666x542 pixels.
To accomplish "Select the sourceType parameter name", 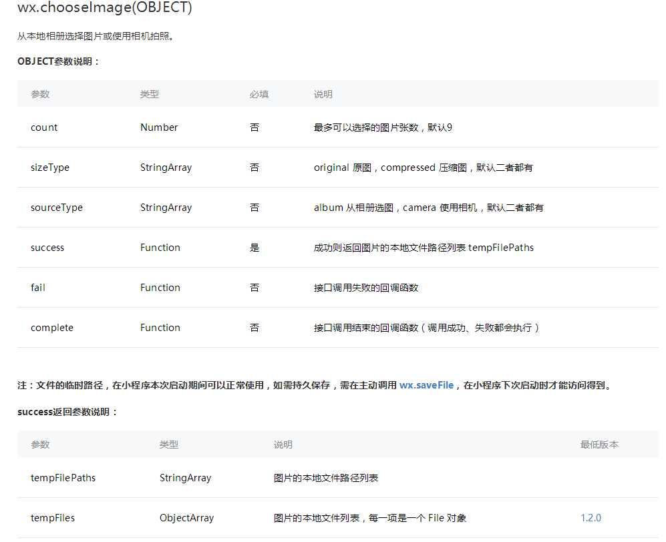I will pyautogui.click(x=56, y=207).
